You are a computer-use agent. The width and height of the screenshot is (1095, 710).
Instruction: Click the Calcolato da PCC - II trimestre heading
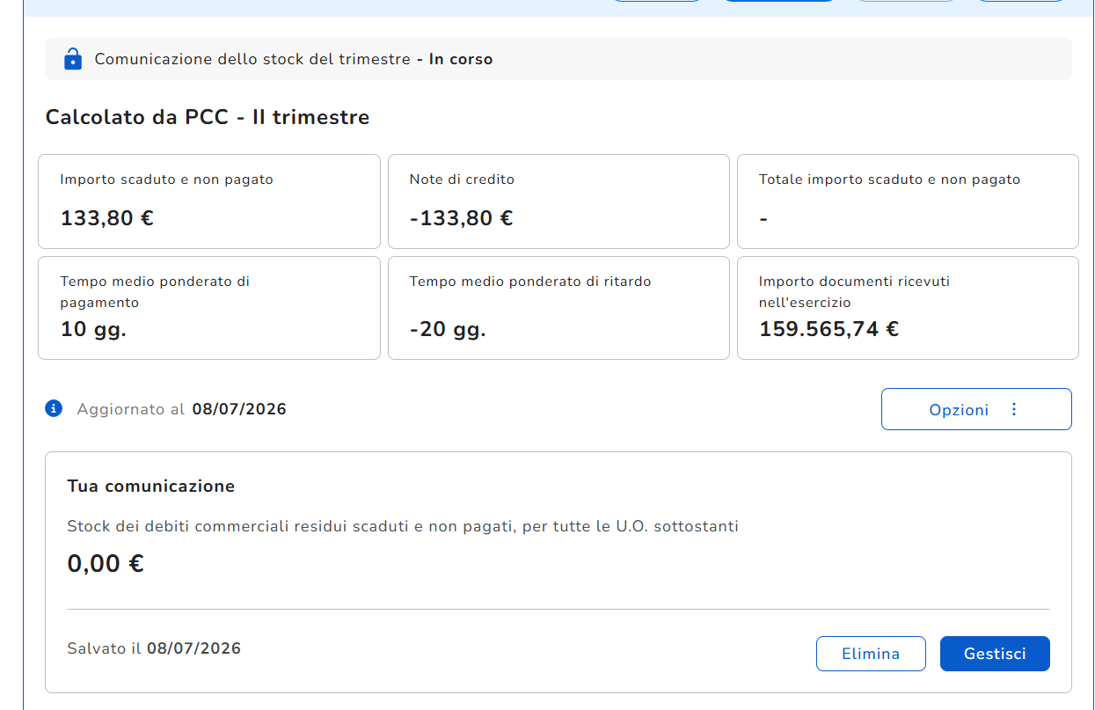pos(208,117)
